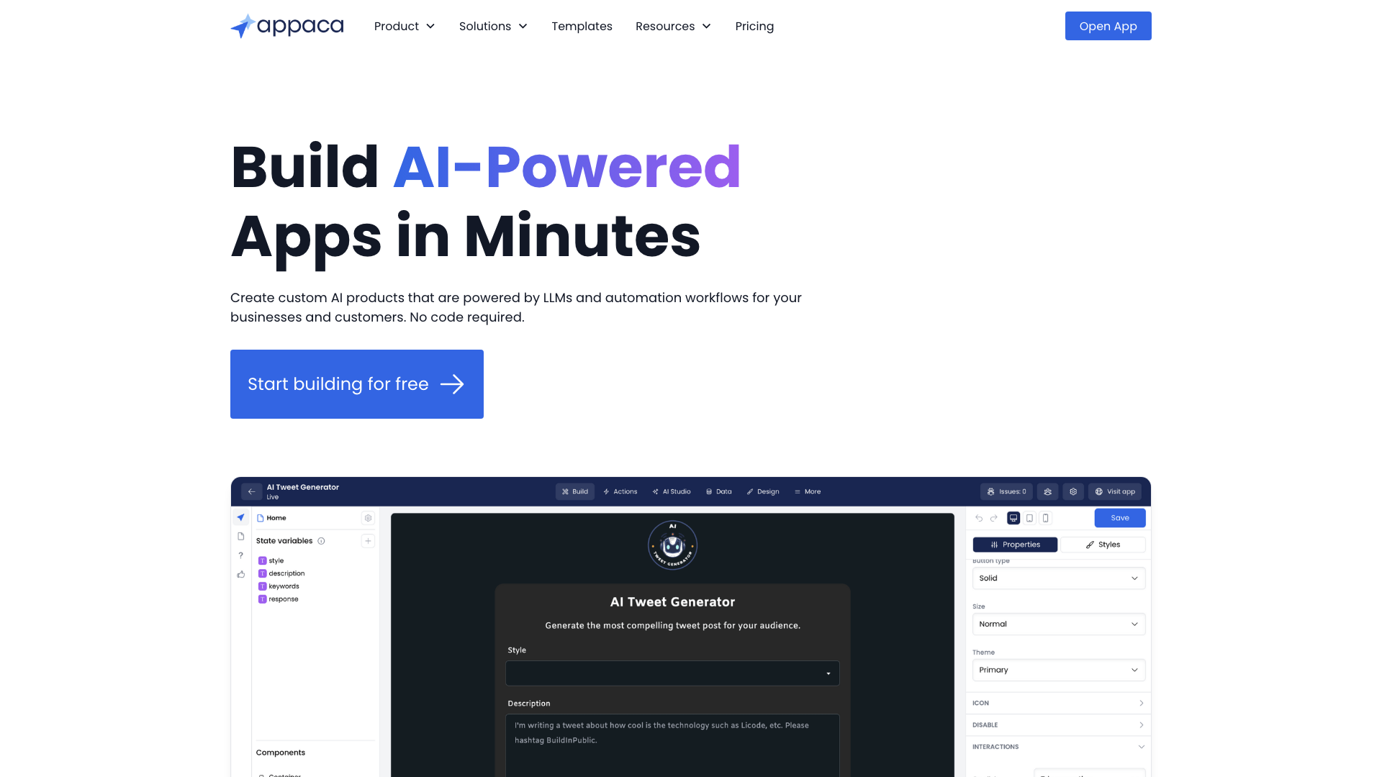Open the Solutions menu
1382x777 pixels.
point(494,26)
